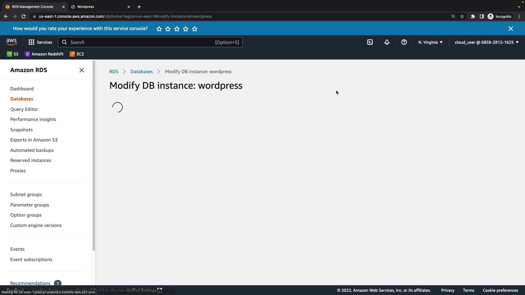Click the Databases breadcrumb link
This screenshot has width=525, height=295.
(x=141, y=72)
